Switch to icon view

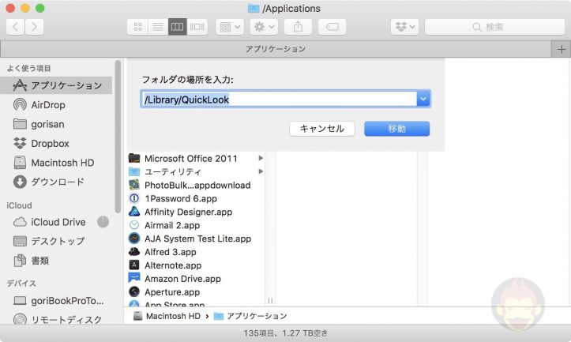point(137,27)
